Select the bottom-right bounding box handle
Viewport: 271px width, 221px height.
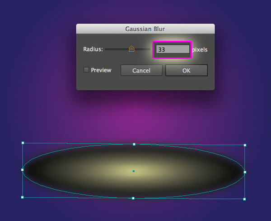(244, 199)
